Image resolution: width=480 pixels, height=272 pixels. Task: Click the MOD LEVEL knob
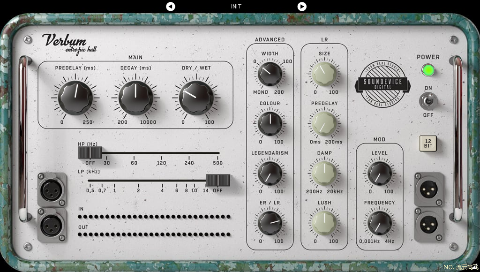(379, 174)
